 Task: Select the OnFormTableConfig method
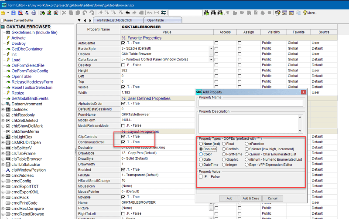30,71
